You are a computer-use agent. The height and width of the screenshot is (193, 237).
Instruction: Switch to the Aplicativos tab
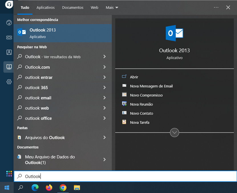point(46,8)
